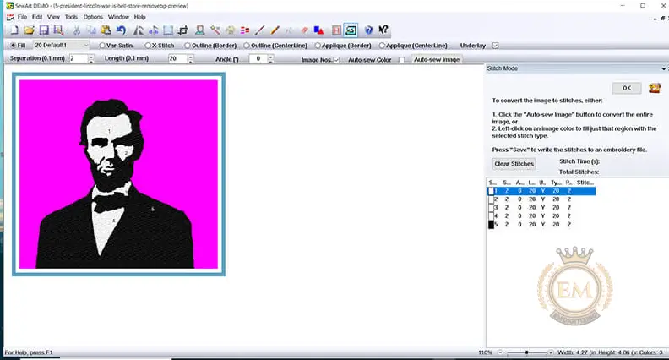This screenshot has height=360, width=669.
Task: Click the flip image icon with gray triangles
Action: point(139,30)
